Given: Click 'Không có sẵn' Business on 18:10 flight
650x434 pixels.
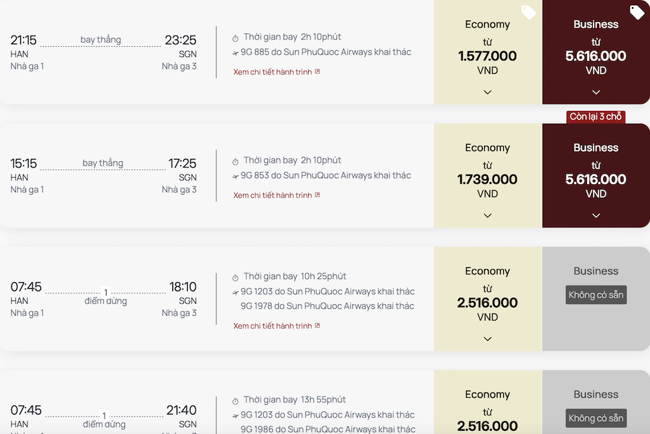Looking at the screenshot, I should [x=596, y=295].
